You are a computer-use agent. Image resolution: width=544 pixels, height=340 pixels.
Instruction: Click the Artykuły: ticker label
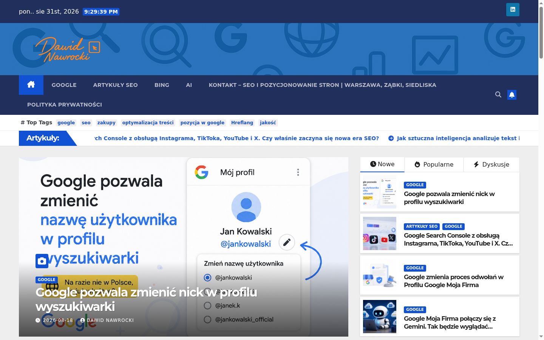43,138
